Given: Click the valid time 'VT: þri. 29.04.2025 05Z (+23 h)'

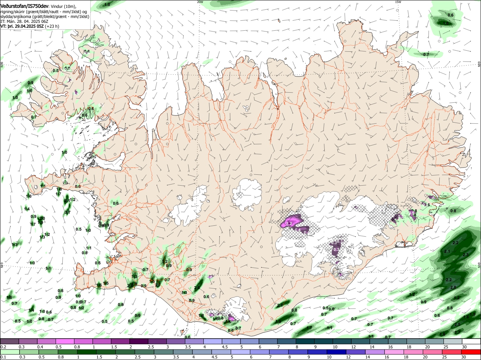Looking at the screenshot, I should pos(30,26).
